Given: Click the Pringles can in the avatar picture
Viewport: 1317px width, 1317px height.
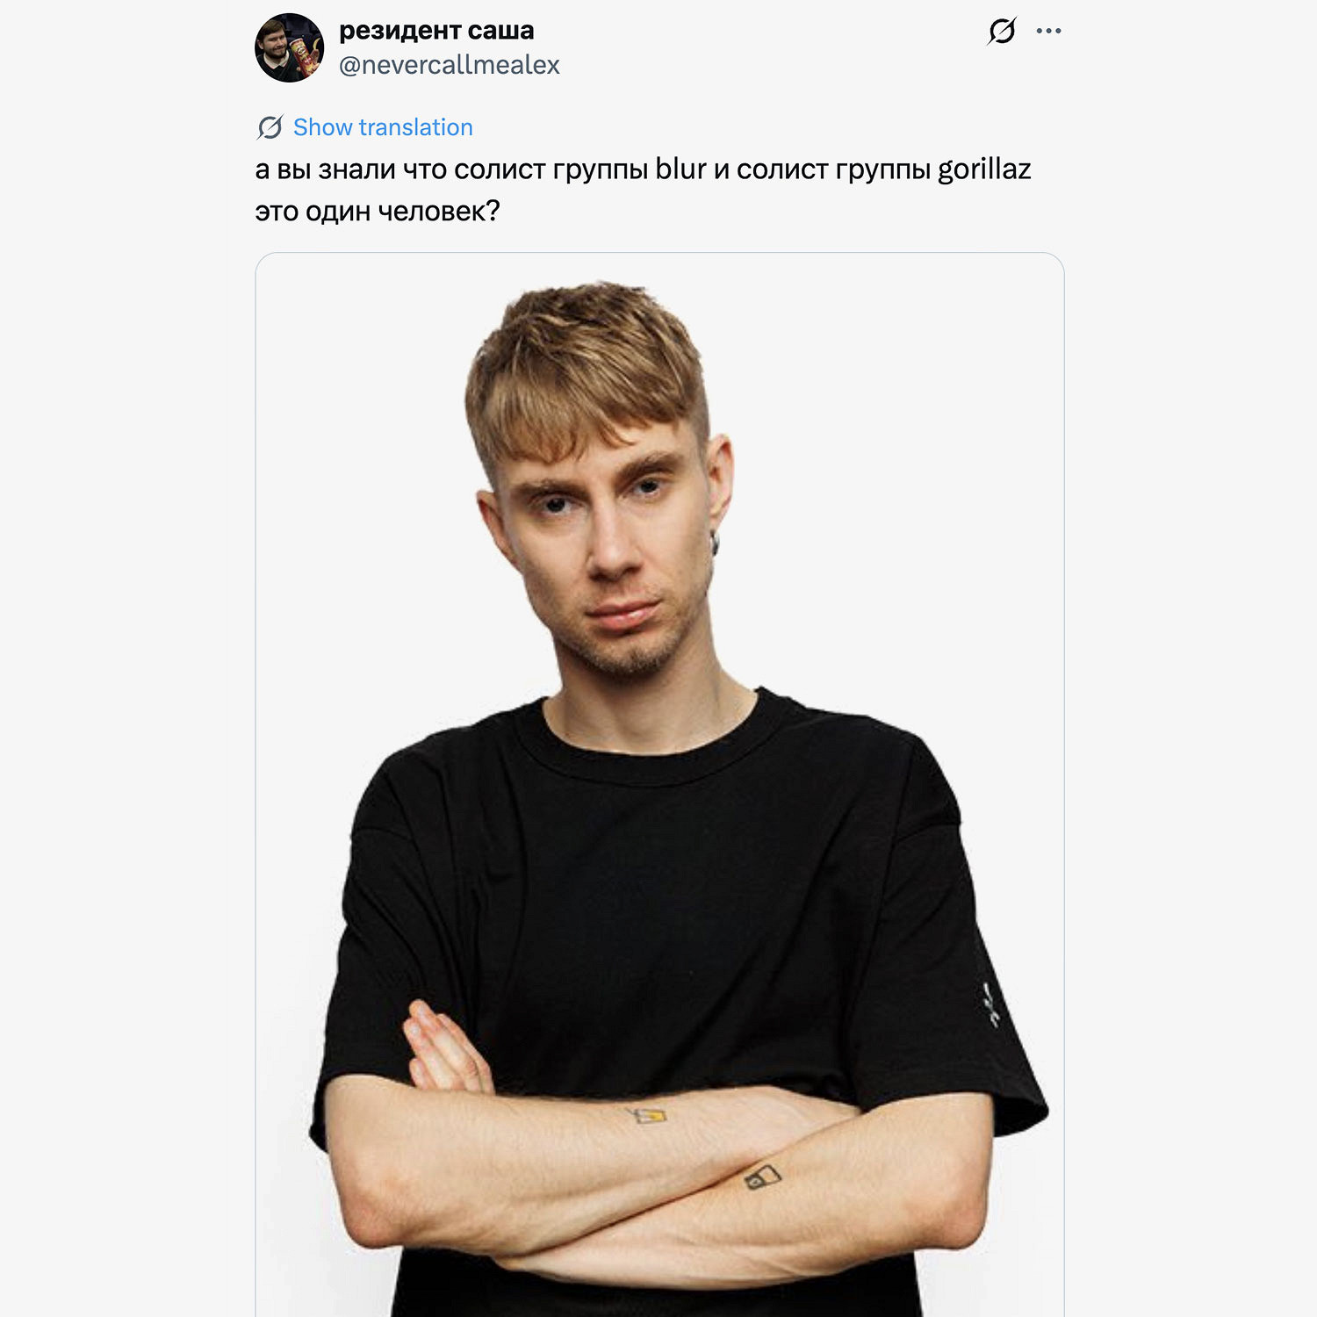Looking at the screenshot, I should [305, 56].
